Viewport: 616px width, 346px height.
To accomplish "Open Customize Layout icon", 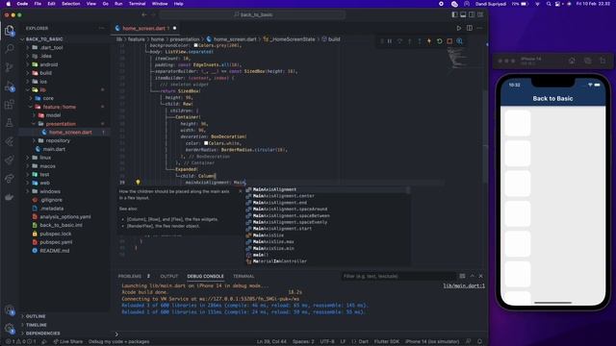I will [x=480, y=14].
